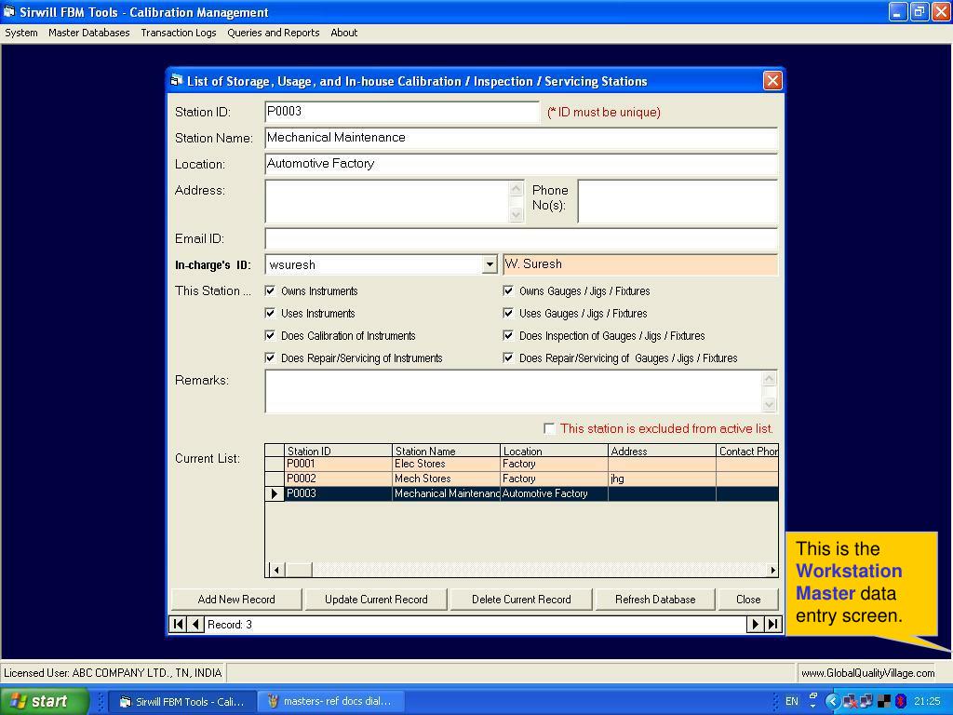
Task: Click Update Current Record button
Action: [x=376, y=600]
